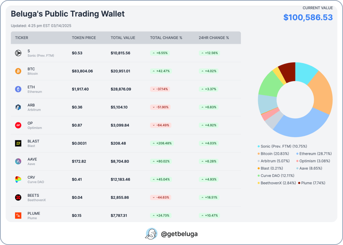
Task: Click the Optimism pink pie slice
Action: [270, 114]
